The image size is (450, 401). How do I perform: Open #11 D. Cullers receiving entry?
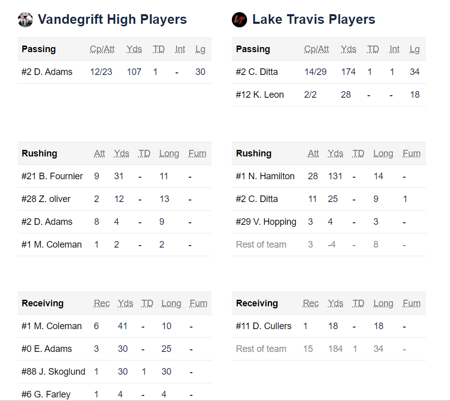click(329, 326)
